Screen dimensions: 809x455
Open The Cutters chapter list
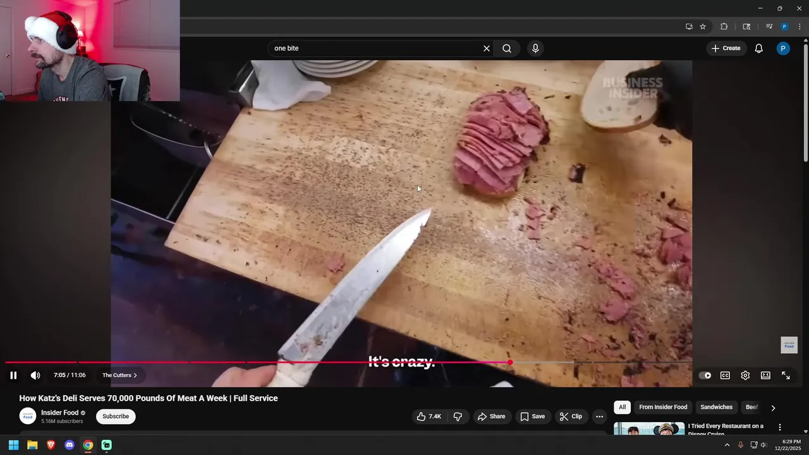[x=119, y=375]
